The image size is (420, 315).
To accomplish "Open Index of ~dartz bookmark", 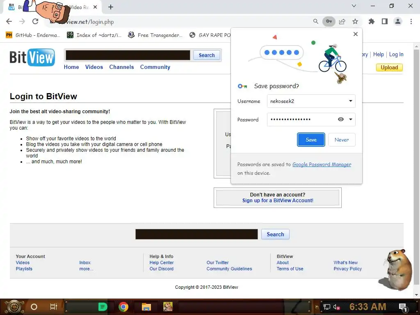I will (94, 35).
